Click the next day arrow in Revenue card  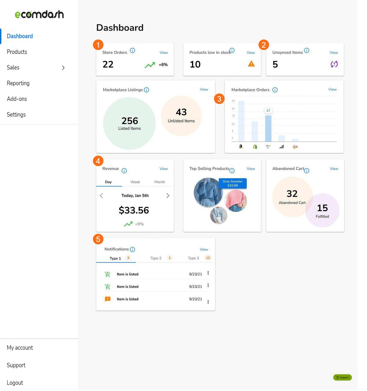(x=168, y=195)
